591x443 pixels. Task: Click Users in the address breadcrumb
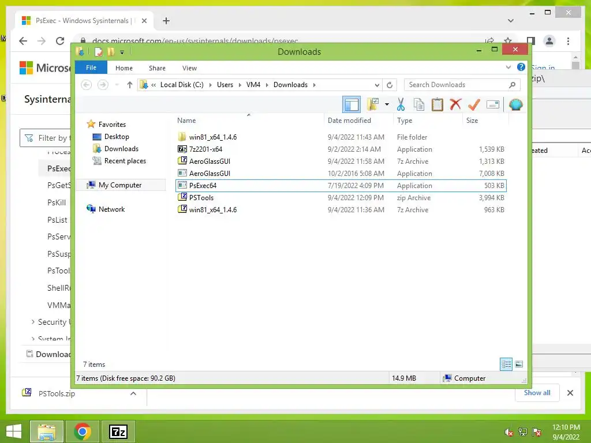click(x=225, y=85)
